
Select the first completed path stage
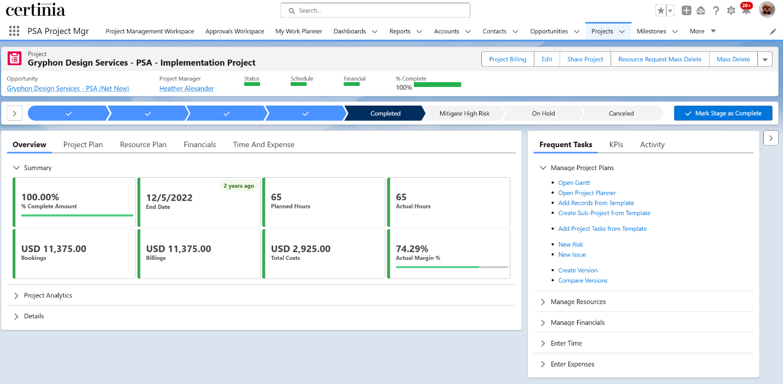pyautogui.click(x=68, y=113)
